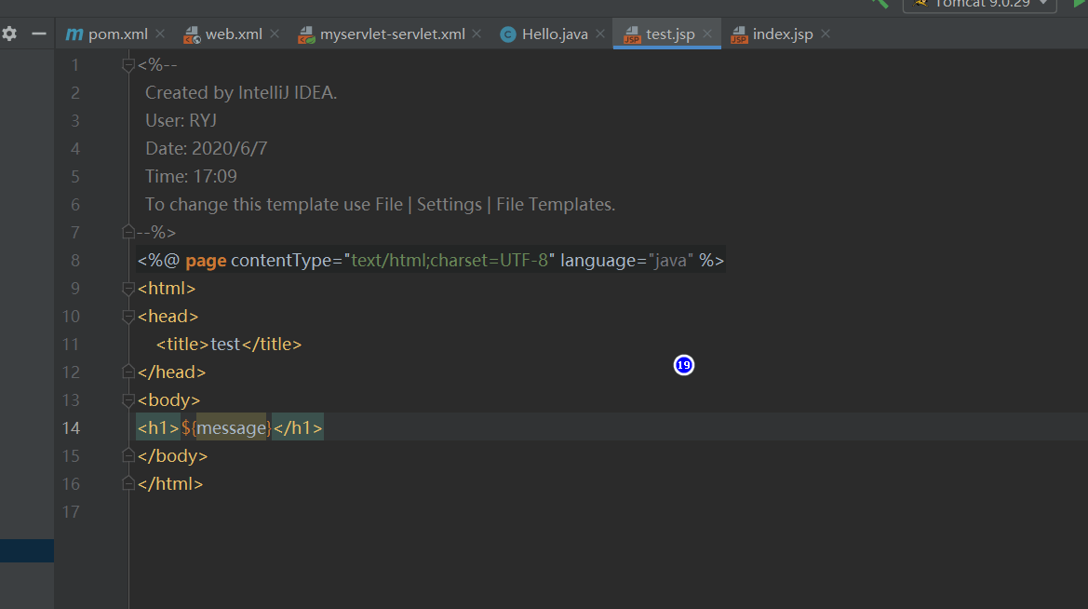This screenshot has height=609, width=1088.
Task: Click the file icon on web.xml tab
Action: 192,35
